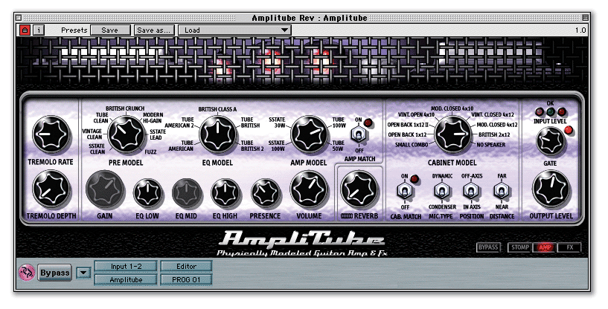This screenshot has height=309, width=608.
Task: Select Tube 100W amp model label
Action: coord(339,123)
